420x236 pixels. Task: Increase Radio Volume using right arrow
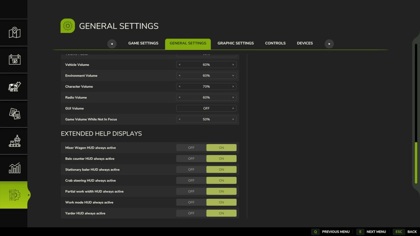(x=233, y=97)
